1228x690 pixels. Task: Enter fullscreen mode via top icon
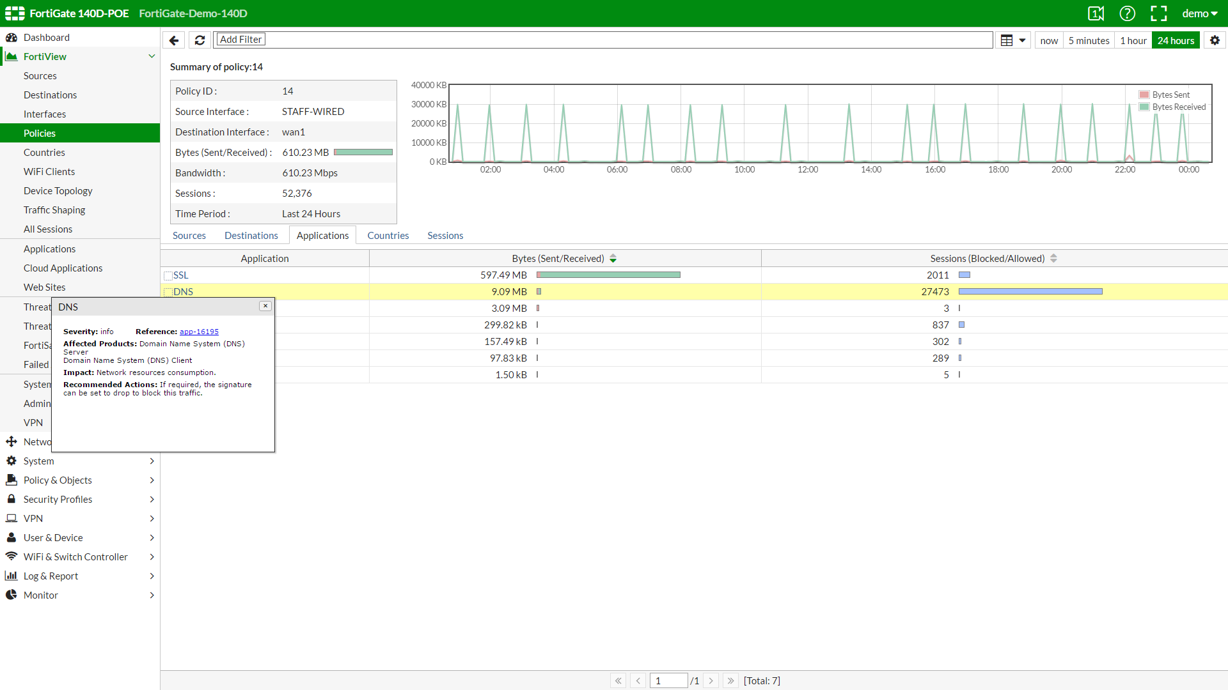click(1158, 13)
